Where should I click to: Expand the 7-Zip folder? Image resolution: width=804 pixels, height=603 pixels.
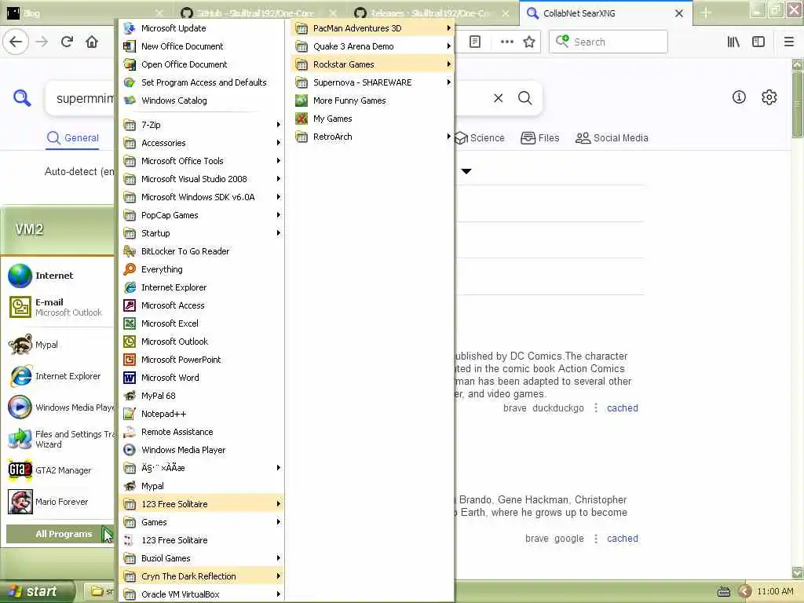(x=201, y=125)
